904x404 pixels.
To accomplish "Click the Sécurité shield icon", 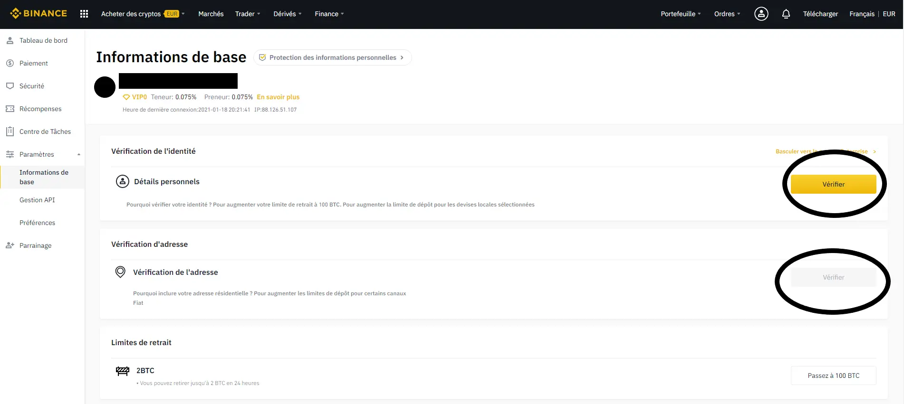I will pyautogui.click(x=10, y=86).
